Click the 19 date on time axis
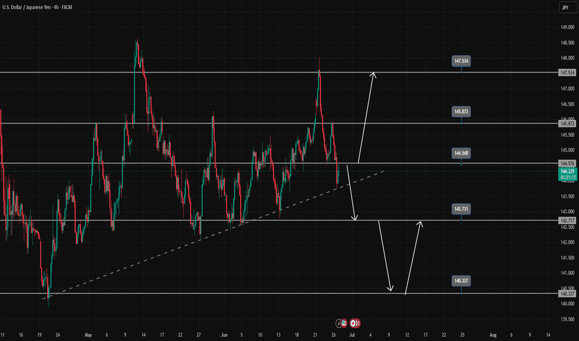Viewport: 579px width, 341px height. [x=40, y=335]
